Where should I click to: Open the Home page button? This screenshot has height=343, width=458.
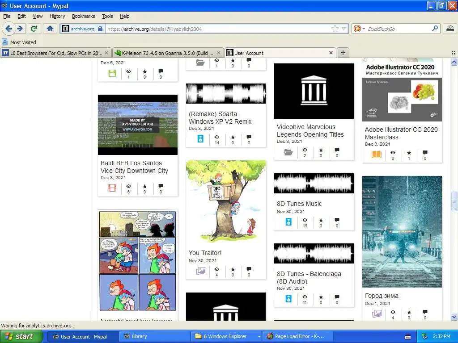click(50, 29)
